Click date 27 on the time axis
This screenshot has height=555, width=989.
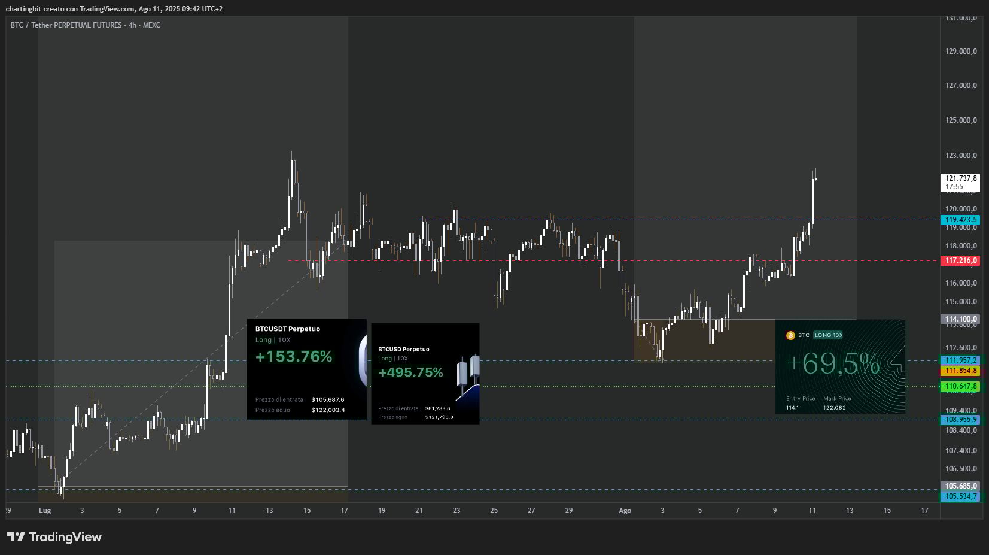coord(531,511)
